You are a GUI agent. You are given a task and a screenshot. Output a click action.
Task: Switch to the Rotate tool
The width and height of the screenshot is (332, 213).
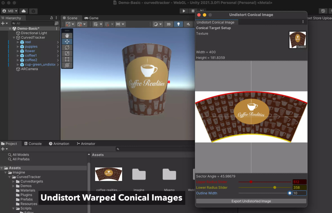67,47
